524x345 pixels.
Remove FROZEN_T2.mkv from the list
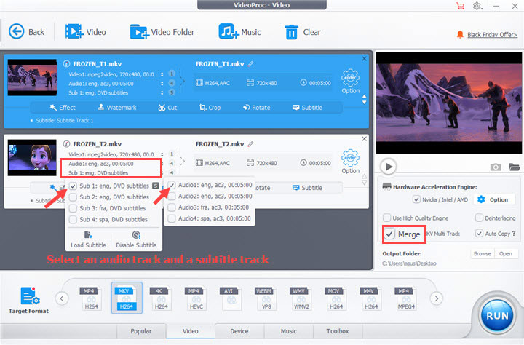[365, 139]
